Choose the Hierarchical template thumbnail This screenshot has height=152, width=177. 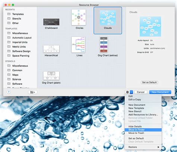(x=51, y=49)
